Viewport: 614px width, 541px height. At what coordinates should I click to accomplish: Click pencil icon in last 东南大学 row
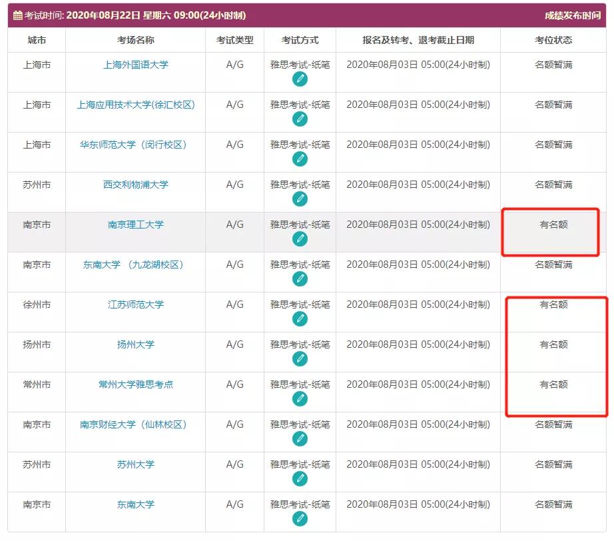pos(300,518)
